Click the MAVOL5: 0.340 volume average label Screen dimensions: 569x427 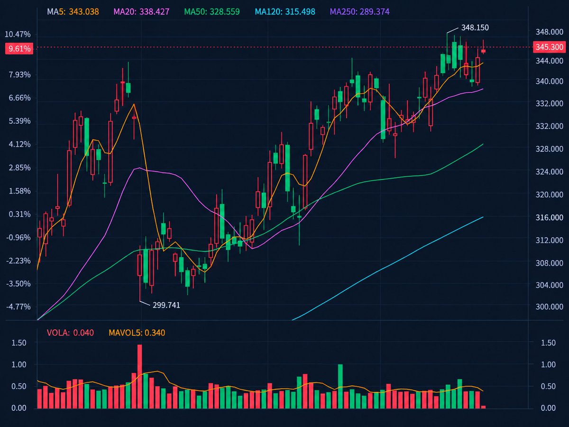pyautogui.click(x=137, y=333)
